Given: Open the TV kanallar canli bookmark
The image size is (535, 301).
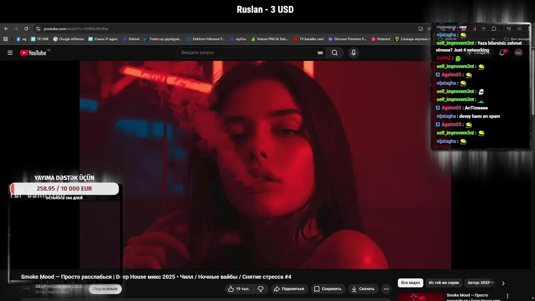Looking at the screenshot, I should click(309, 39).
